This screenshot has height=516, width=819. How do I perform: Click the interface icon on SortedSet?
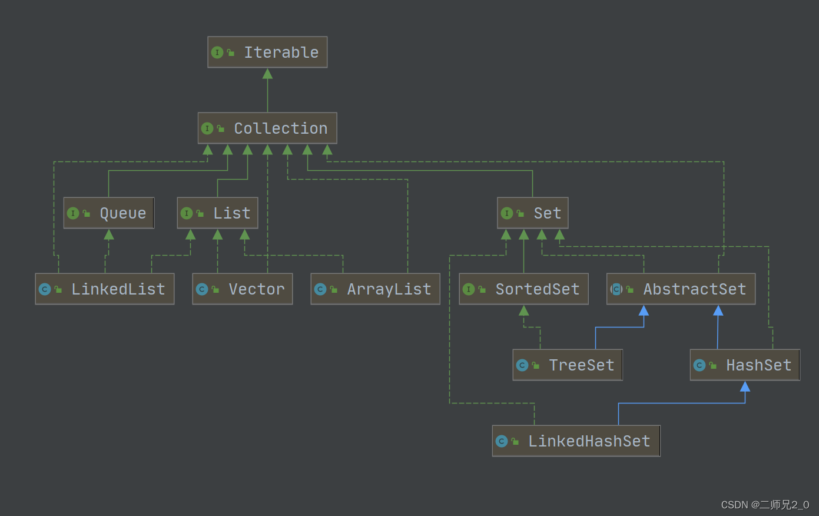469,289
